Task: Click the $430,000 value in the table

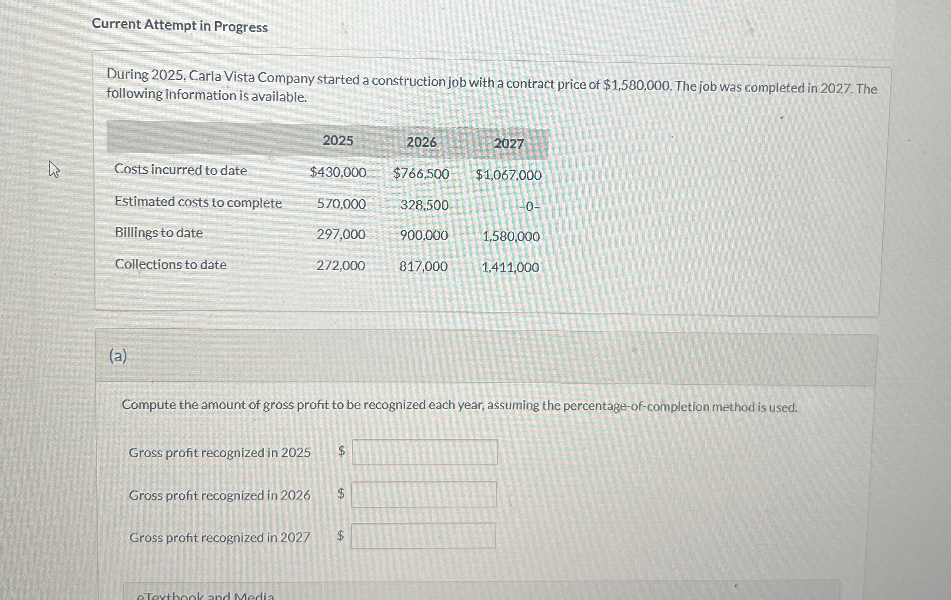Action: (x=338, y=173)
